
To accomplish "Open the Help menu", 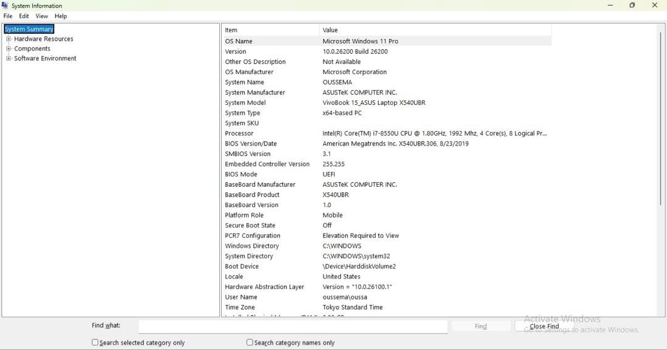I will pyautogui.click(x=61, y=16).
